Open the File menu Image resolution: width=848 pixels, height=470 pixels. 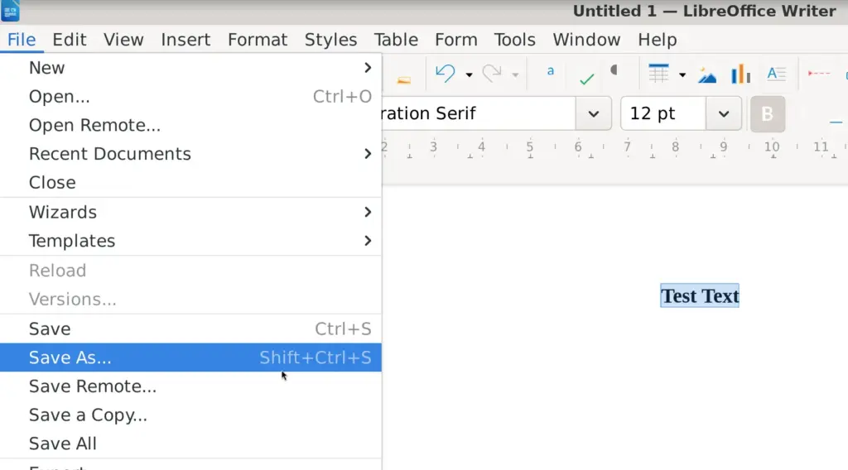22,40
